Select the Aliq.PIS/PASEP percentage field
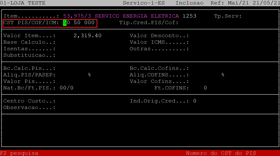 click(x=75, y=75)
